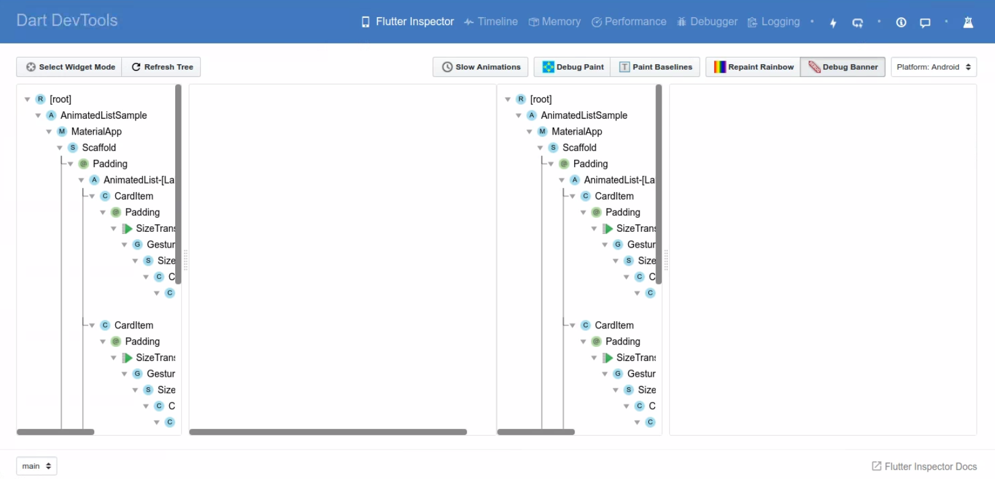
Task: Open the main isolate dropdown
Action: (37, 466)
